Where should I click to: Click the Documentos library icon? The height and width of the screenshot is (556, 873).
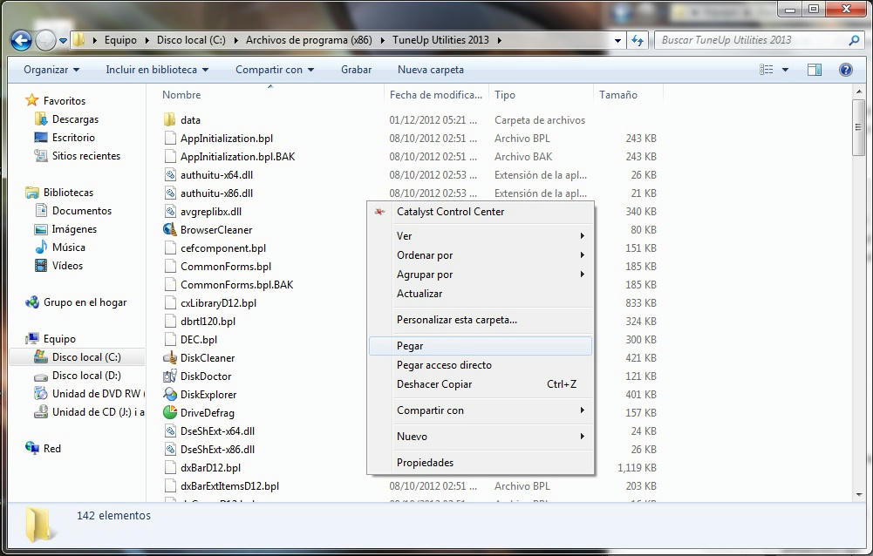(41, 210)
